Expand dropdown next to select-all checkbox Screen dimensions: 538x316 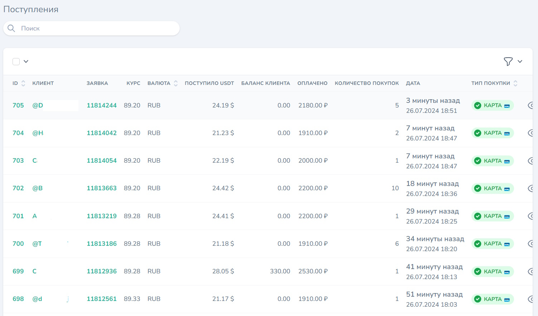click(x=26, y=62)
